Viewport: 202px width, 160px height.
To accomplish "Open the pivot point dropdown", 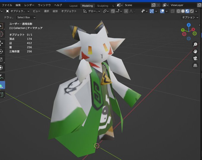I will click(106, 11).
